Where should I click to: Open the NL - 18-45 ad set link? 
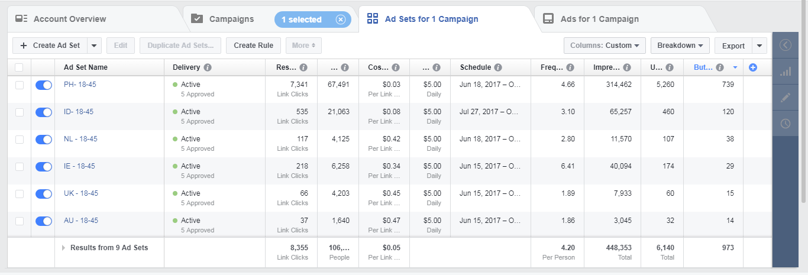(80, 139)
